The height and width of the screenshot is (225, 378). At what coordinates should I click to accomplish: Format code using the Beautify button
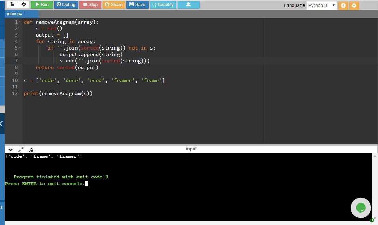pos(163,4)
